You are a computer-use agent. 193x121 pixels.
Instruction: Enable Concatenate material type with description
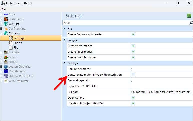(133, 75)
